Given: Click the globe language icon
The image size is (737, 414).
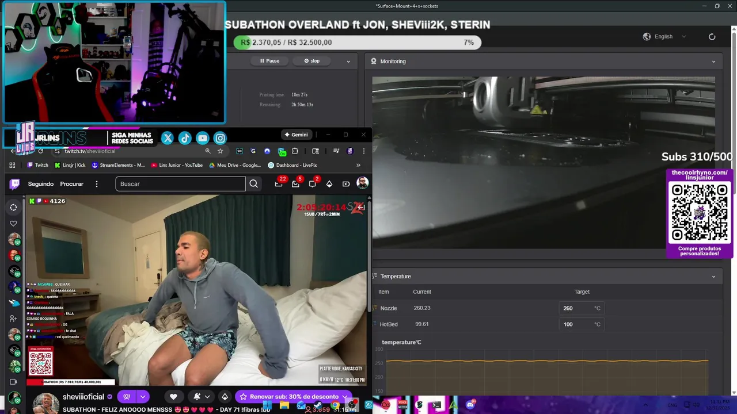Looking at the screenshot, I should point(647,36).
